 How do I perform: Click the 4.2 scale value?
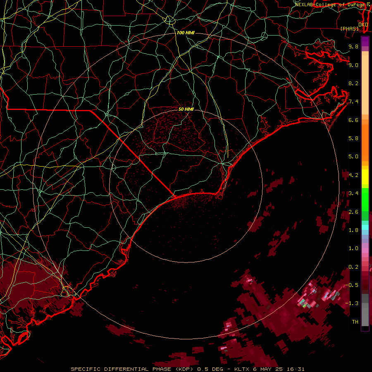click(353, 175)
